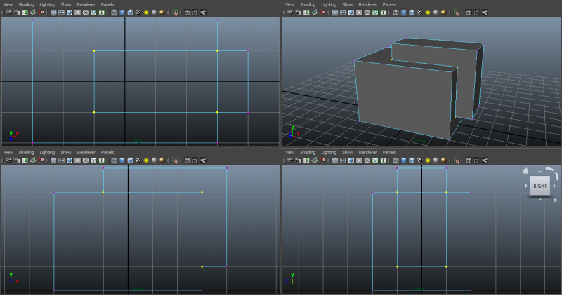Click the ViewCube down arrow above RIGHT face
The width and height of the screenshot is (562, 295).
tap(540, 172)
